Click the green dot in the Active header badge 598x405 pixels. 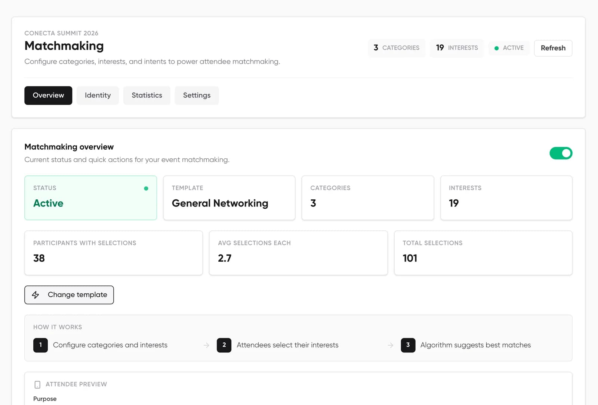[496, 48]
